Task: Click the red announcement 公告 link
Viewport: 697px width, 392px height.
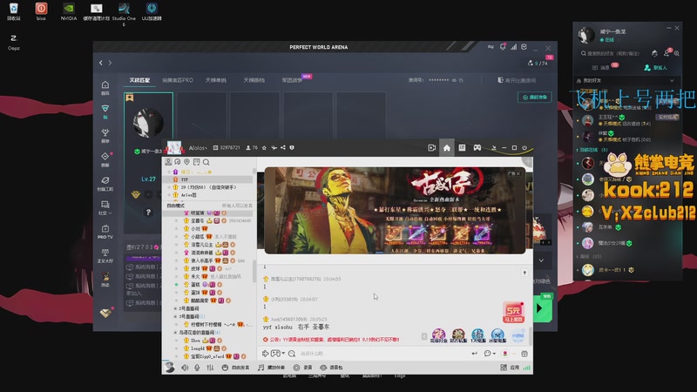Action: (332, 340)
